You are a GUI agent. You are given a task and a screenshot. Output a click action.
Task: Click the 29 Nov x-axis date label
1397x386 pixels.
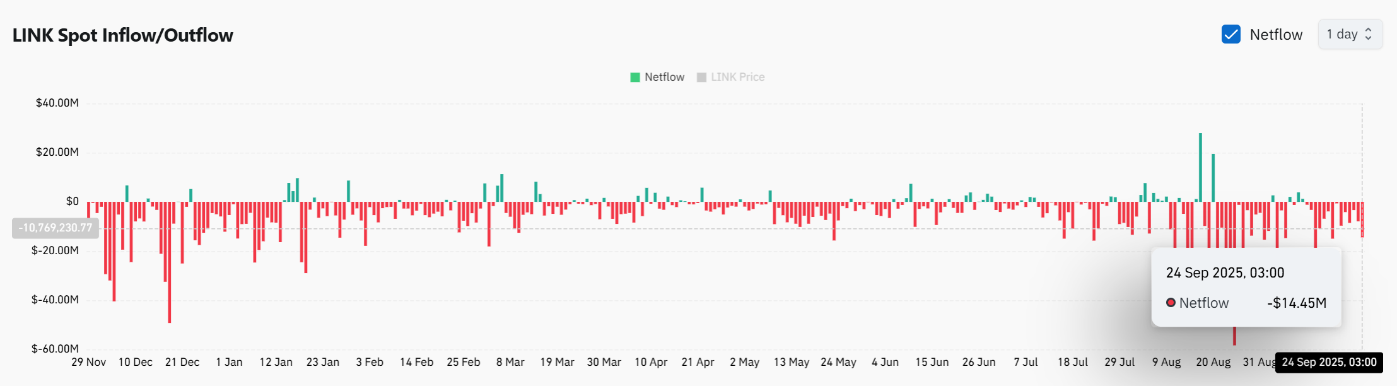[88, 362]
